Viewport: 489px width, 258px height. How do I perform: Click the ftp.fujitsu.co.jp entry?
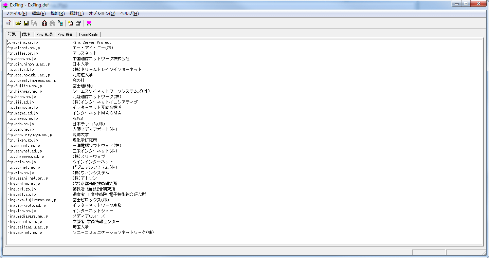tap(25, 86)
